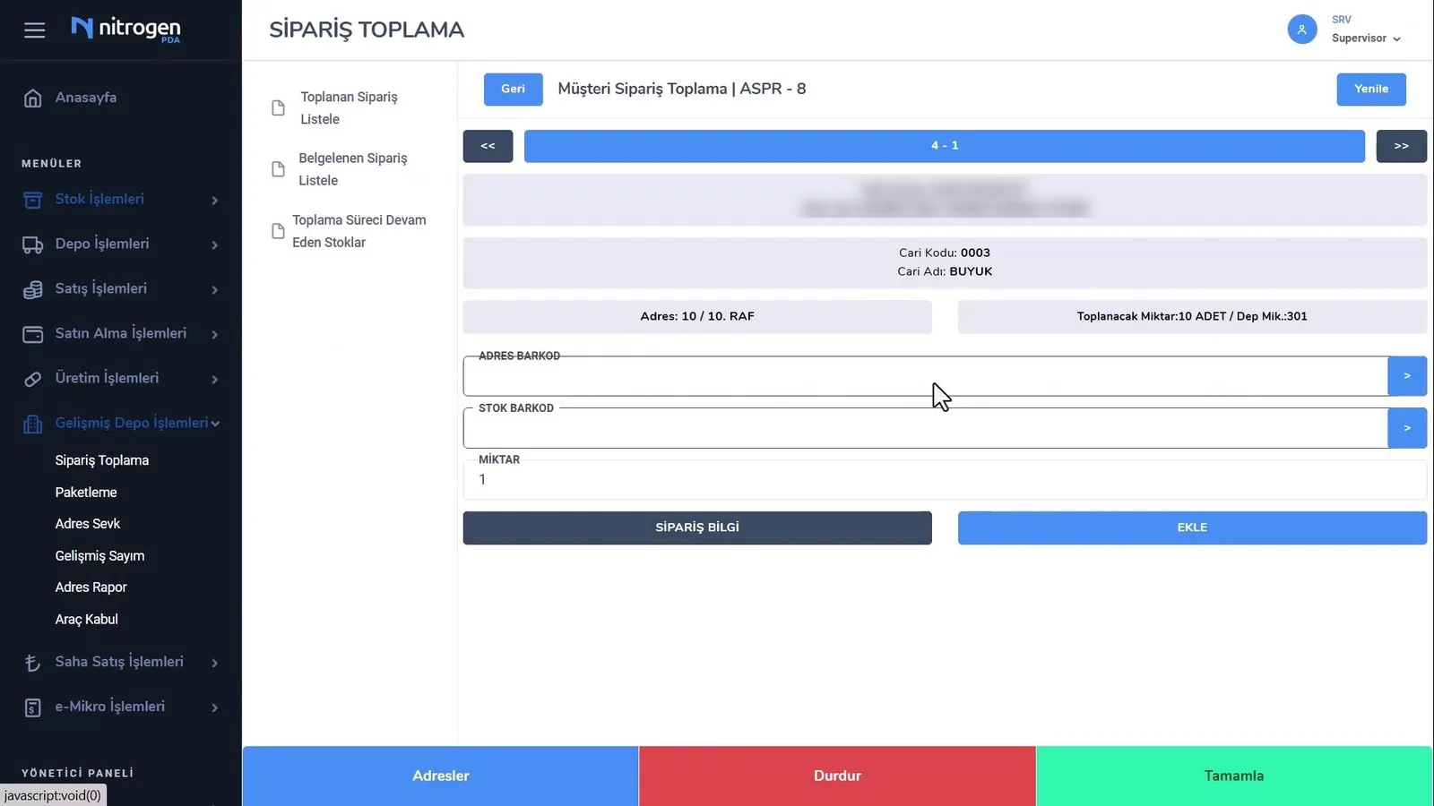
Task: Click the Saha Satış İşlemleri lira icon
Action: point(32,663)
